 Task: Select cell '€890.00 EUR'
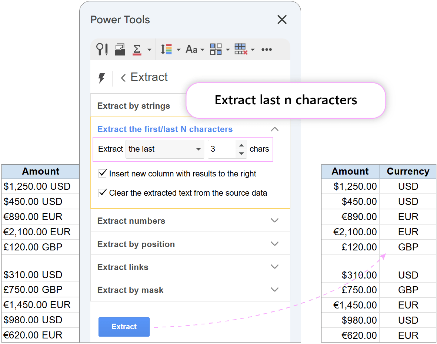(41, 216)
